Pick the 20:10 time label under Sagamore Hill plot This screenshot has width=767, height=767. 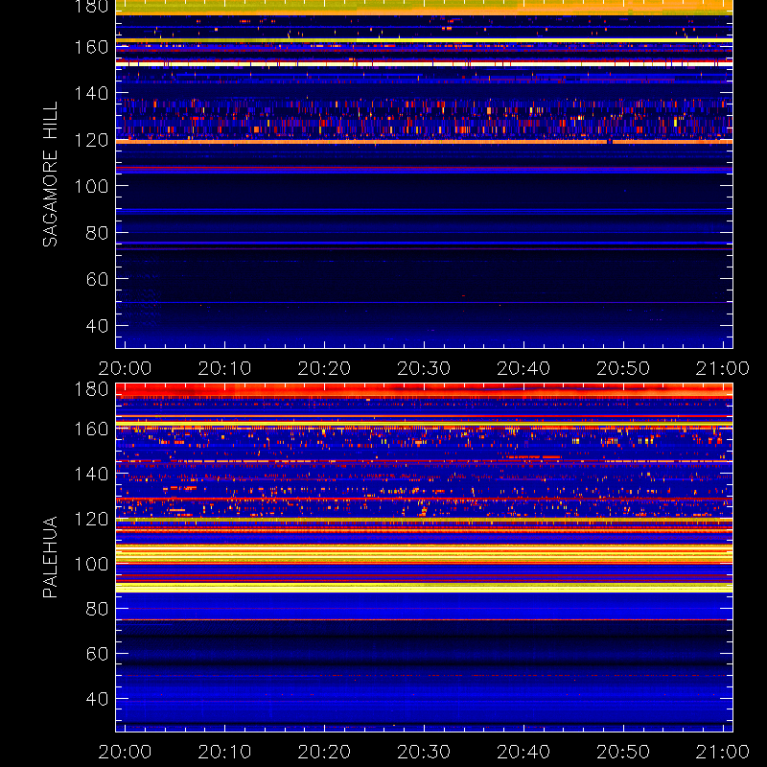coord(224,368)
